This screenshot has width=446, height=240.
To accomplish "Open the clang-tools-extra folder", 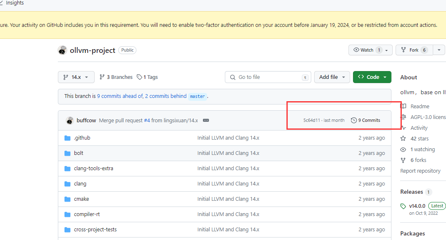I will tap(93, 169).
